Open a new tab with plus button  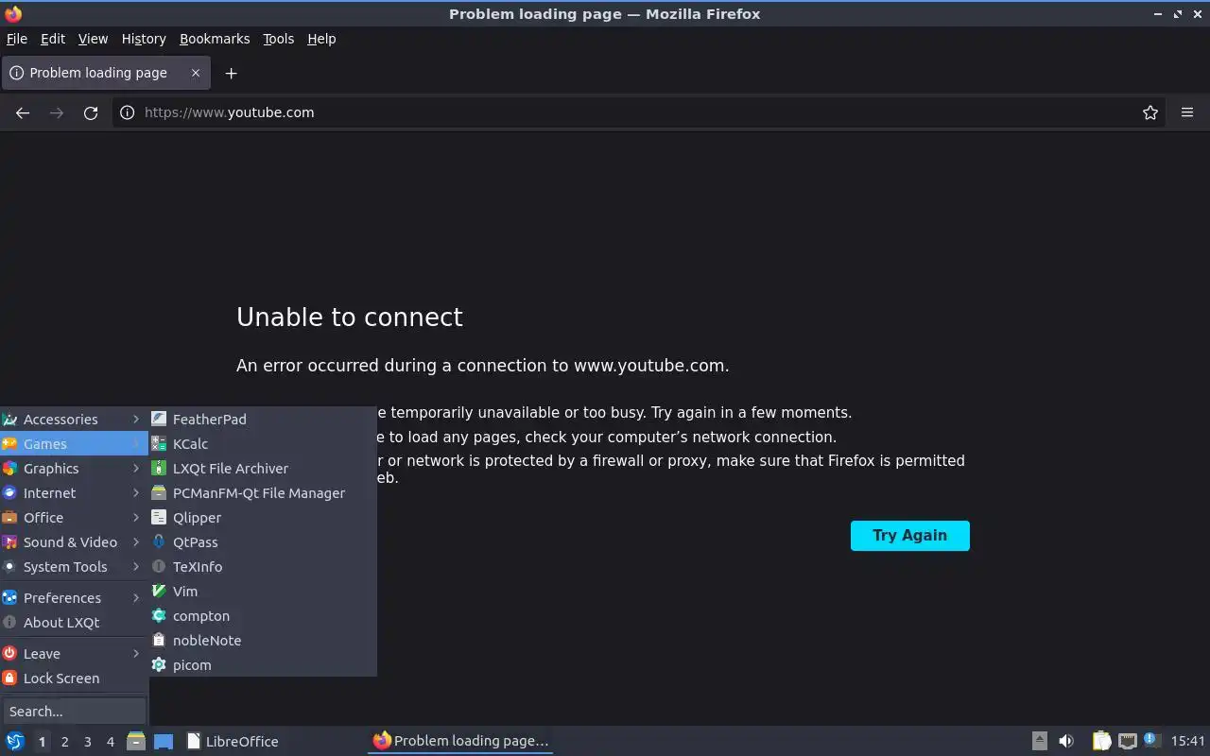point(231,73)
